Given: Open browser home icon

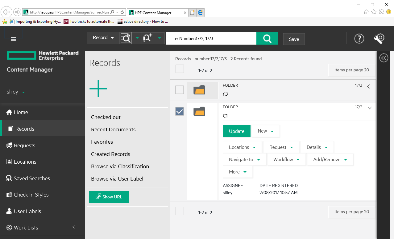Looking at the screenshot, I should tap(366, 12).
